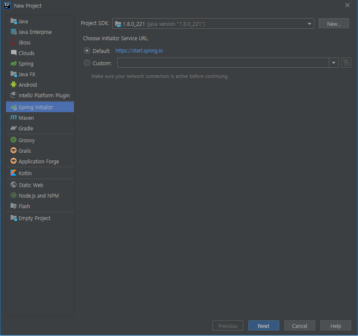The width and height of the screenshot is (358, 336).
Task: Select Kotlin in the project list
Action: (x=40, y=173)
